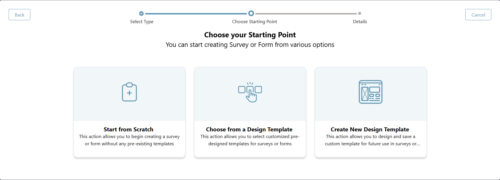
Task: Select the active Choose Starting Point step circle
Action: tap(251, 13)
